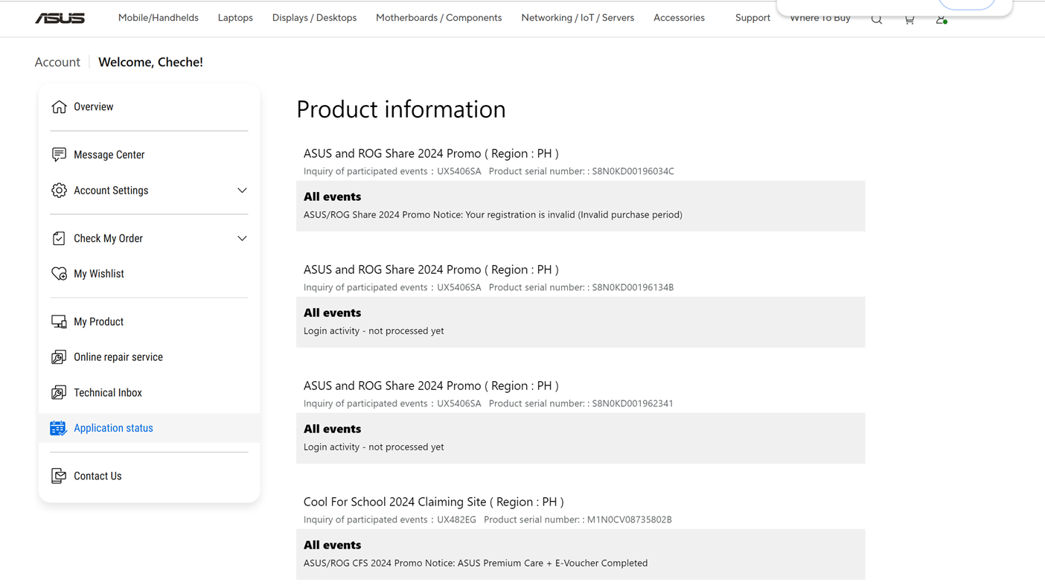
Task: Open the Laptops menu
Action: click(235, 18)
